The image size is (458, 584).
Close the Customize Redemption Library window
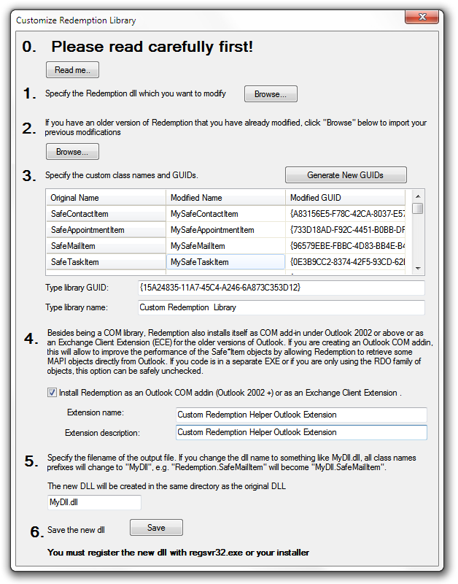point(422,17)
